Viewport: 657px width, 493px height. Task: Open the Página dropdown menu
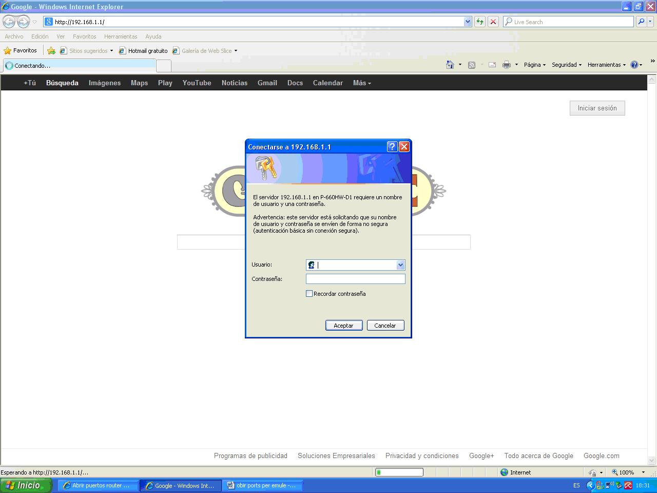click(534, 65)
